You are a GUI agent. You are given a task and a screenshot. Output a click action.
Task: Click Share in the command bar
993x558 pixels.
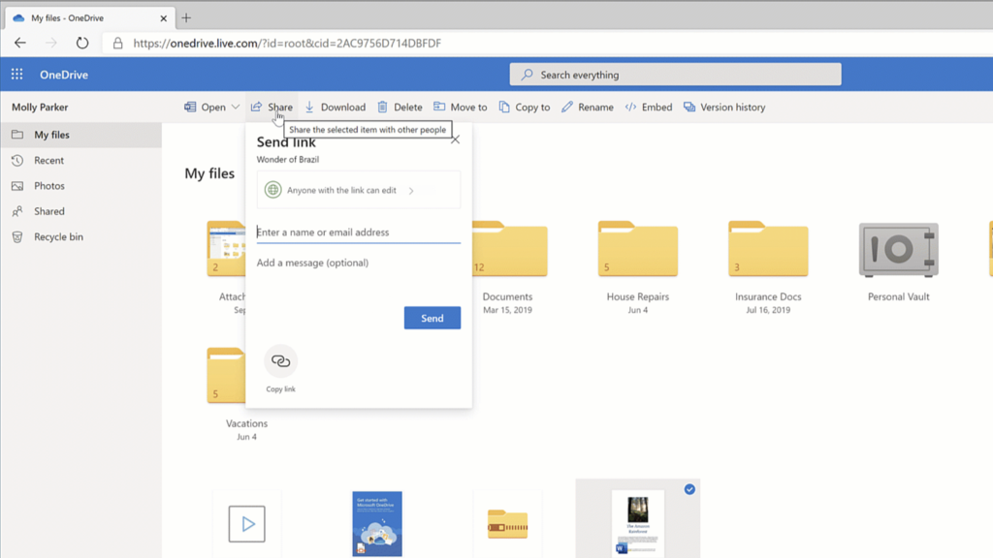coord(272,107)
